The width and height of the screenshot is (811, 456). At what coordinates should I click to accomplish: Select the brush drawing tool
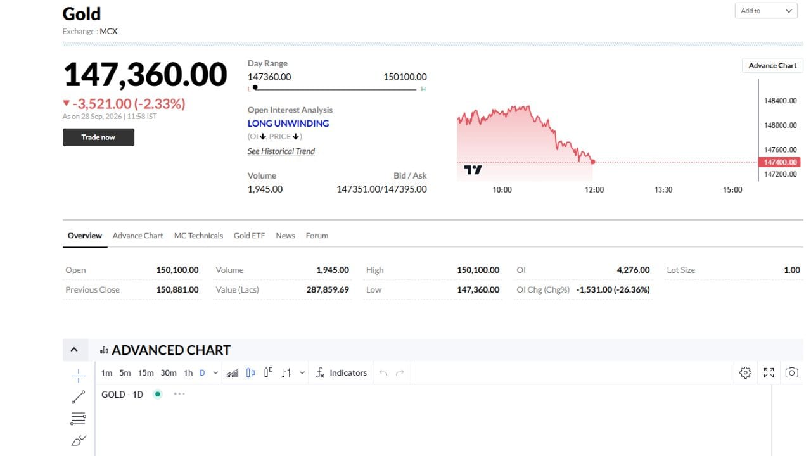point(79,440)
